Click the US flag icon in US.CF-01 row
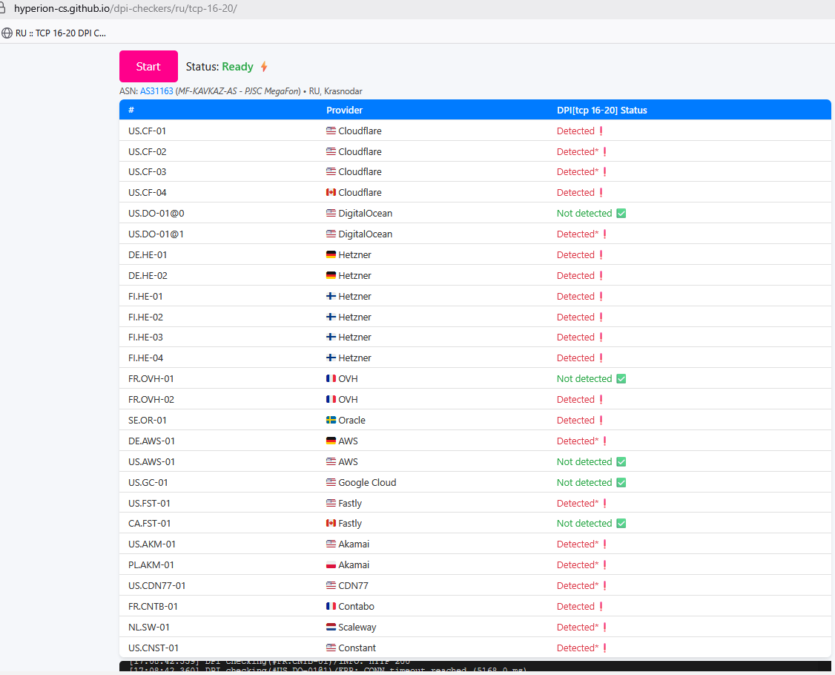Screen dimensions: 835x675 click(331, 131)
